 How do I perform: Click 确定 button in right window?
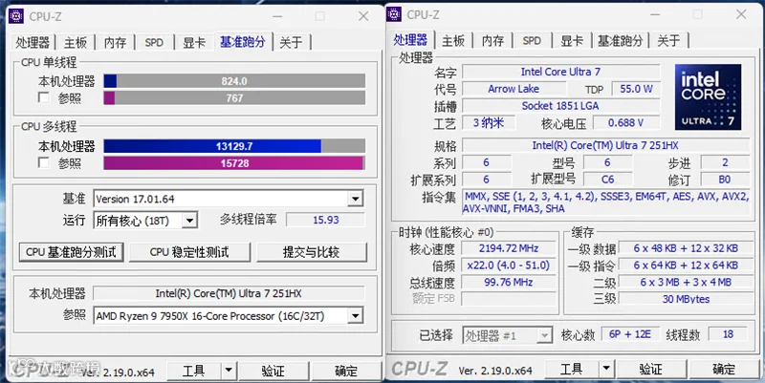coord(724,369)
